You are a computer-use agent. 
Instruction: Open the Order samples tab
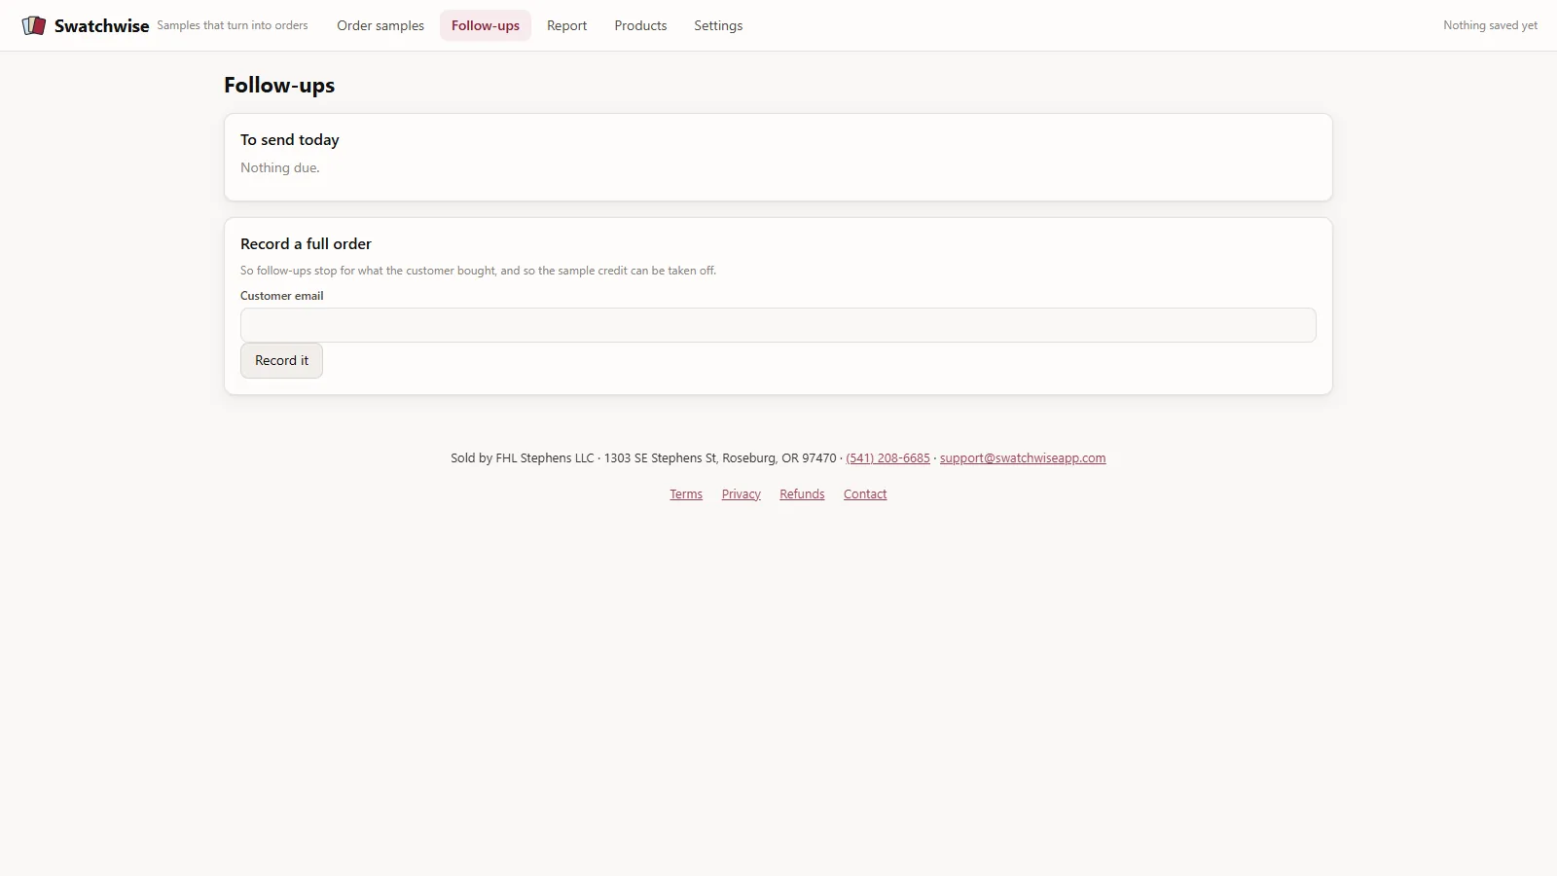(x=380, y=25)
